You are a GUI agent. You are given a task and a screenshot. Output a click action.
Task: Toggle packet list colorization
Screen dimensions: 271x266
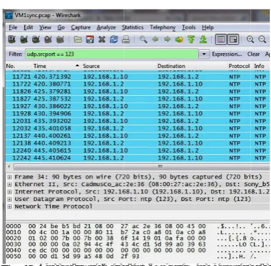221,40
